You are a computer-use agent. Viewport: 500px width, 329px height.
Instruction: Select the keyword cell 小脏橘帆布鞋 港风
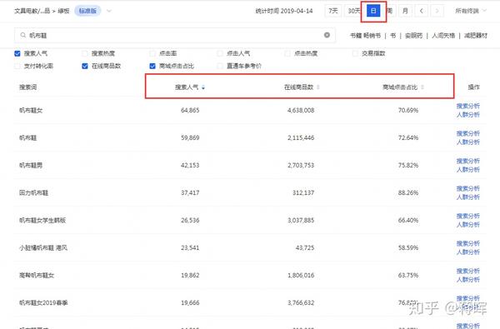[x=43, y=247]
